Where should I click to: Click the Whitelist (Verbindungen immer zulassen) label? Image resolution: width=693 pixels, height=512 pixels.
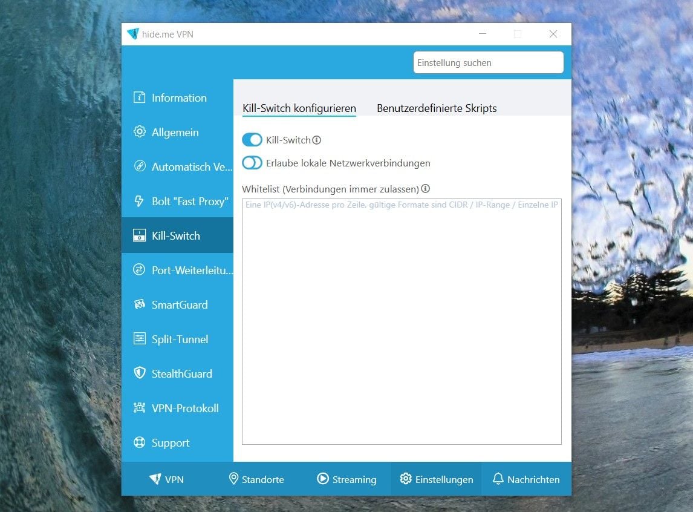(x=331, y=189)
